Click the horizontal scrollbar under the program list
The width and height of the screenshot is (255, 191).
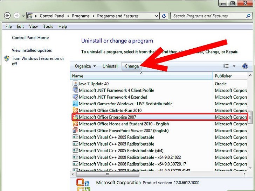(x=108, y=174)
